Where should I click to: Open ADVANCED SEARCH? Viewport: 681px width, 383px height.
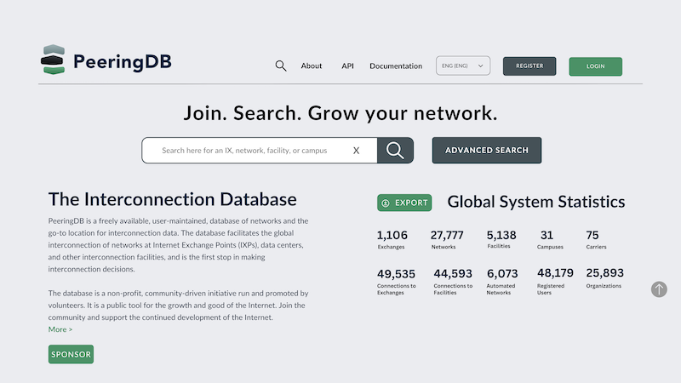pyautogui.click(x=486, y=151)
